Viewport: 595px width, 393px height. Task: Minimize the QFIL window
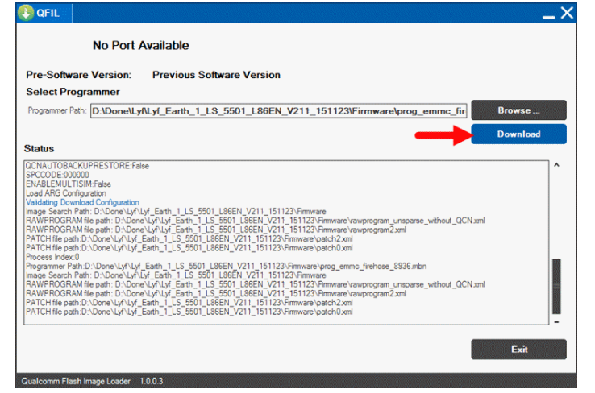click(x=548, y=16)
